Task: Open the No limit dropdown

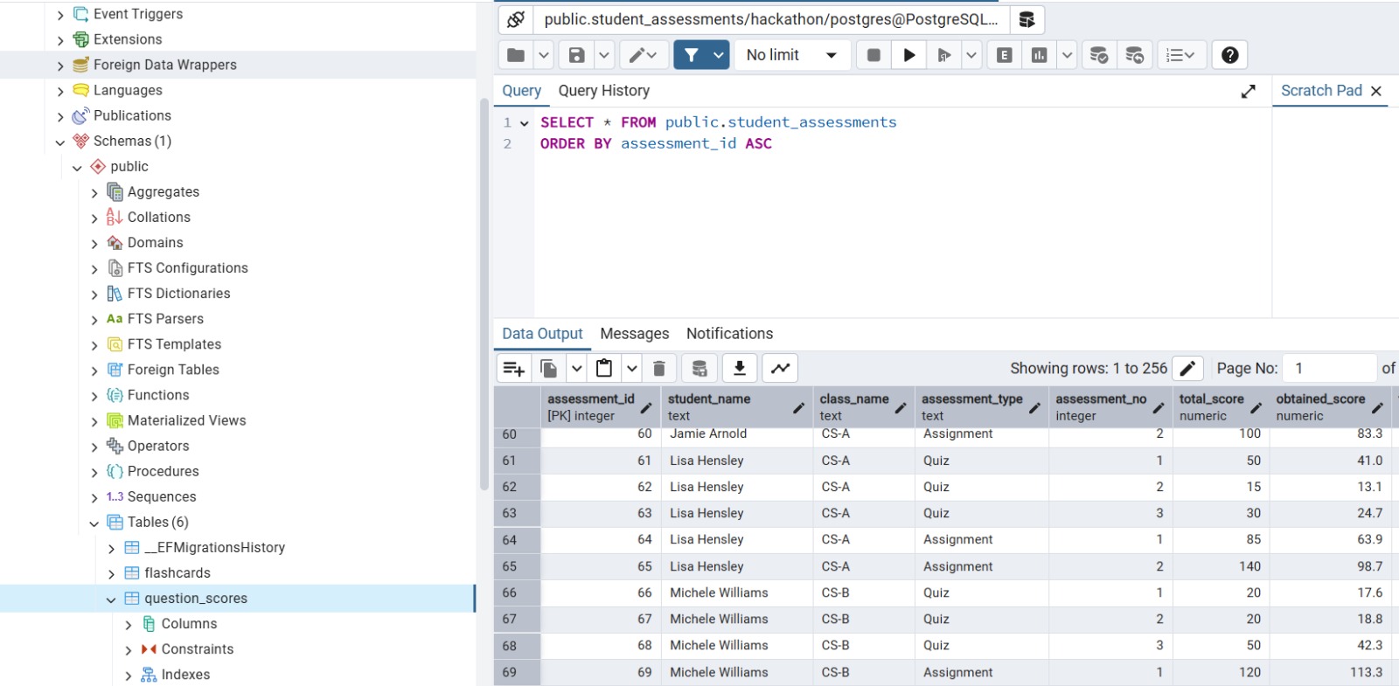Action: (791, 55)
